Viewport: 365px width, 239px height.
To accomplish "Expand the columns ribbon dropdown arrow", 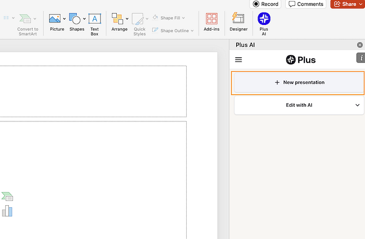I will tap(13, 18).
